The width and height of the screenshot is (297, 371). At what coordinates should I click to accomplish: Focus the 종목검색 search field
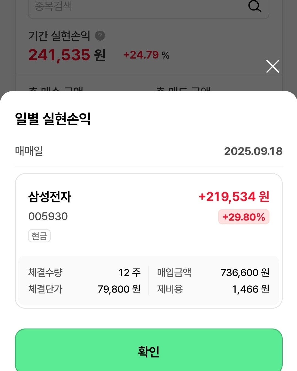click(149, 7)
